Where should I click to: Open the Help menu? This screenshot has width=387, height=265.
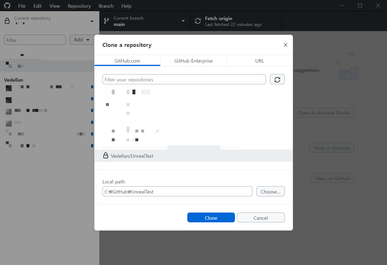tap(126, 6)
